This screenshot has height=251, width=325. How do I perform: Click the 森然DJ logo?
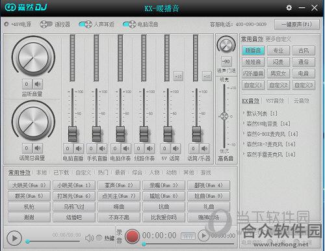click(26, 7)
